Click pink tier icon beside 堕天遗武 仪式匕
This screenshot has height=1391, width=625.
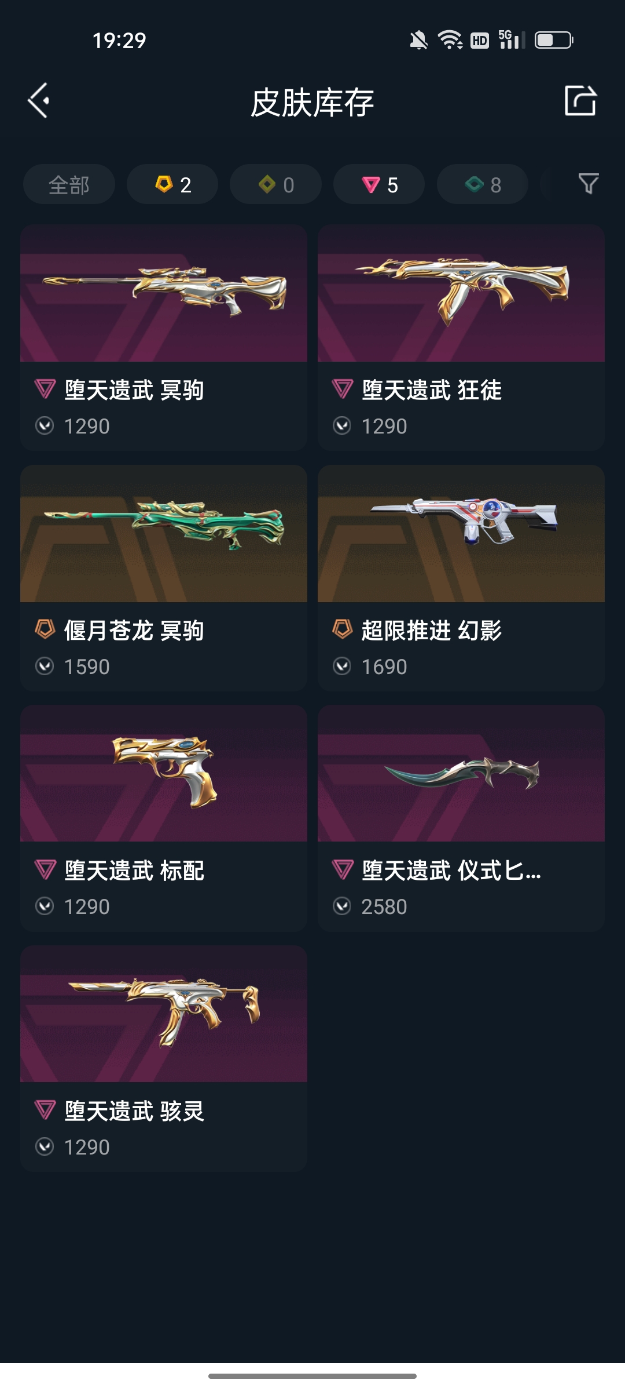tap(343, 869)
